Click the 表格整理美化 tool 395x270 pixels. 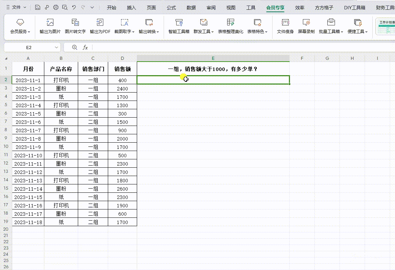[x=231, y=26]
